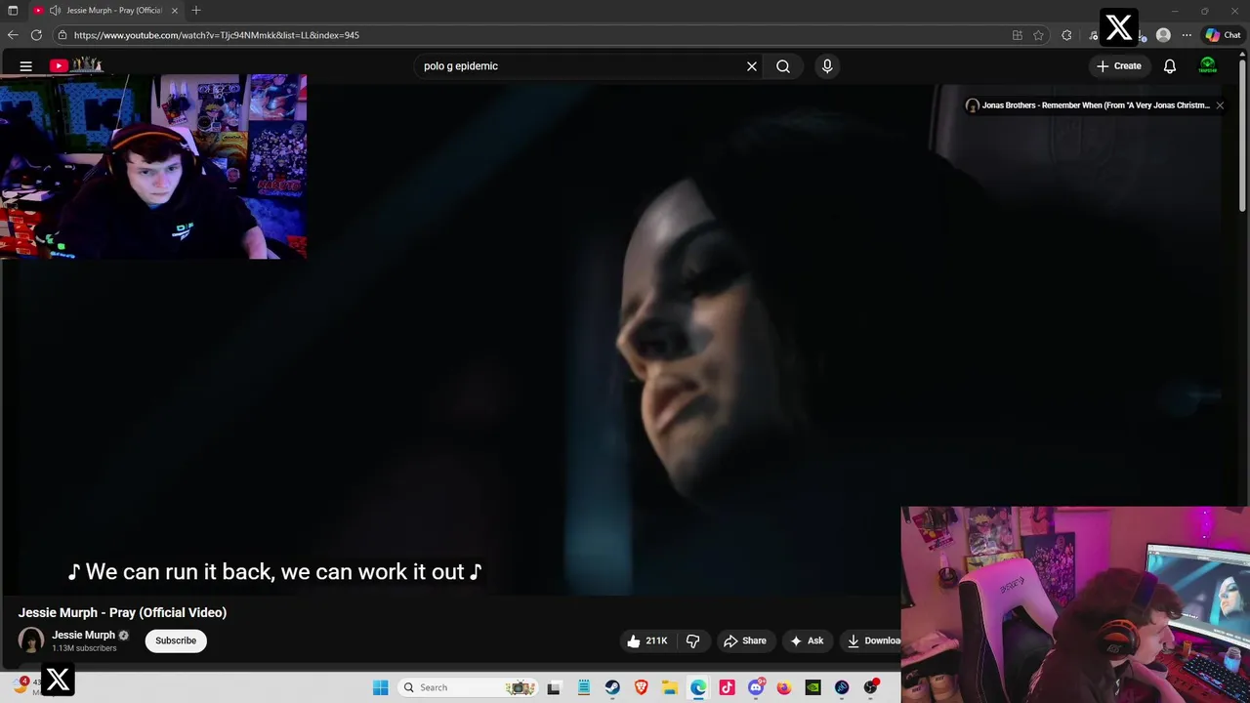Open the browser profile icon
This screenshot has height=703, width=1250.
(1163, 35)
